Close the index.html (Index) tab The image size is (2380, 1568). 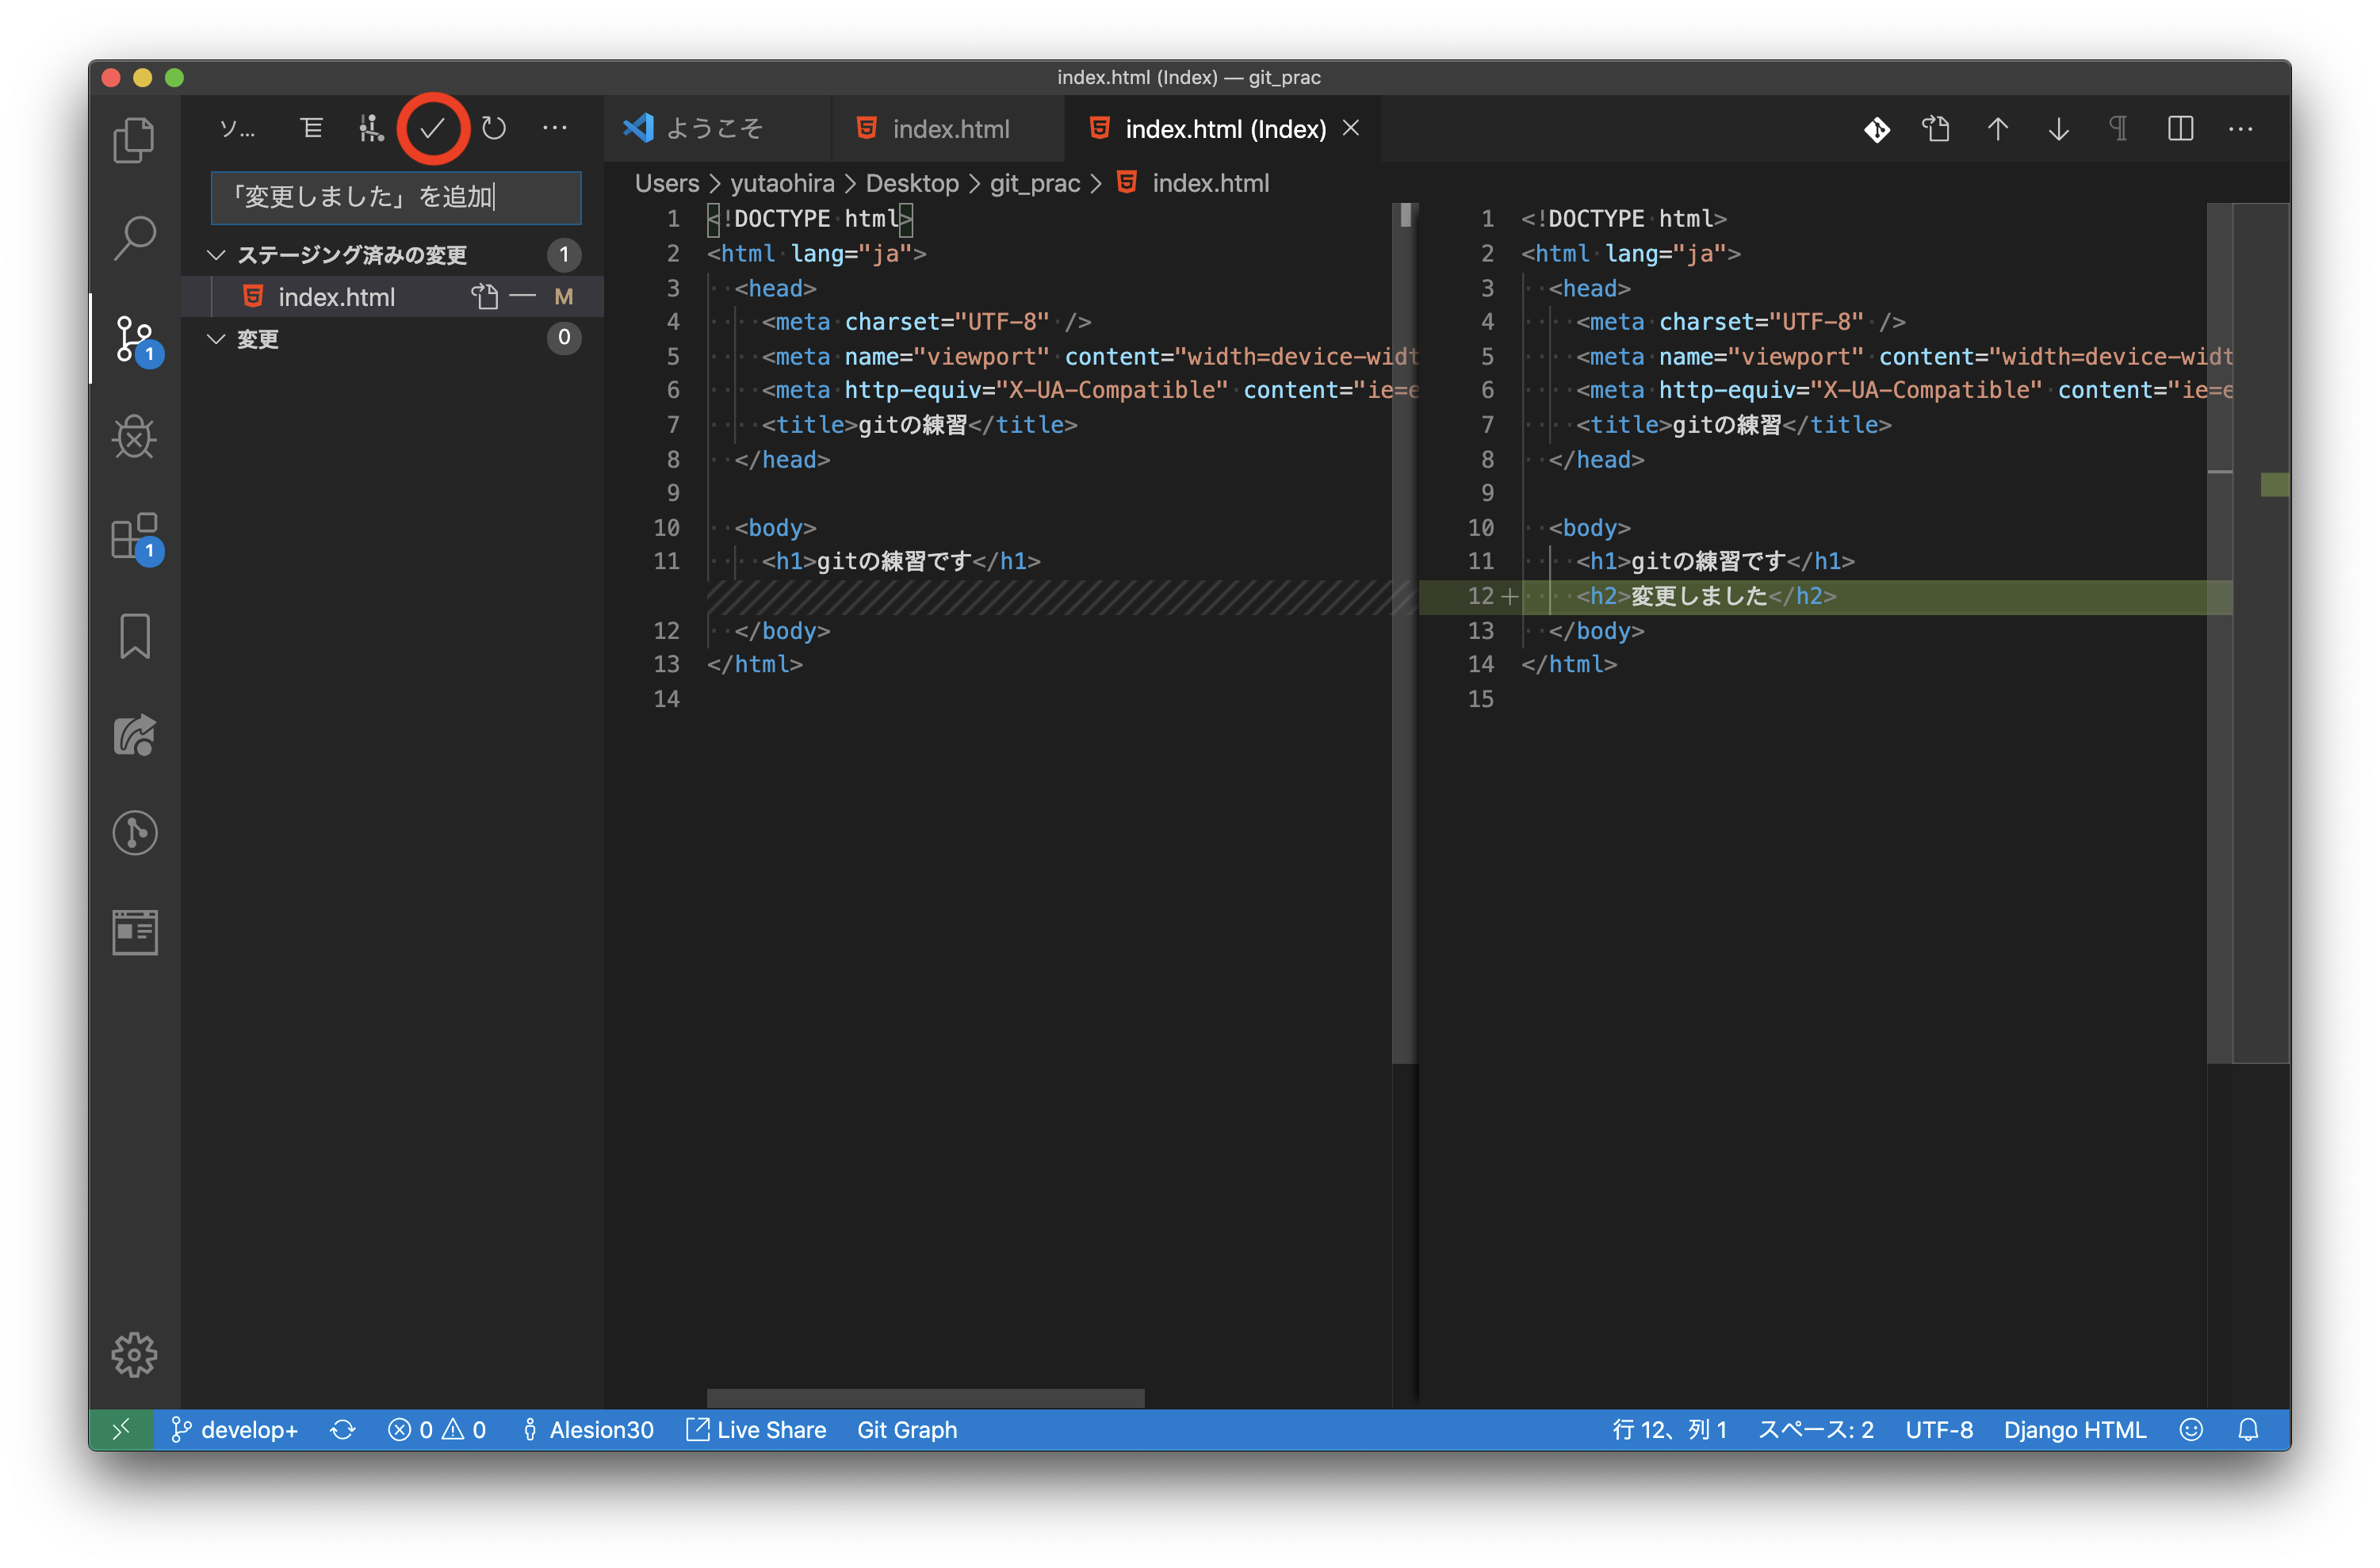(1351, 128)
